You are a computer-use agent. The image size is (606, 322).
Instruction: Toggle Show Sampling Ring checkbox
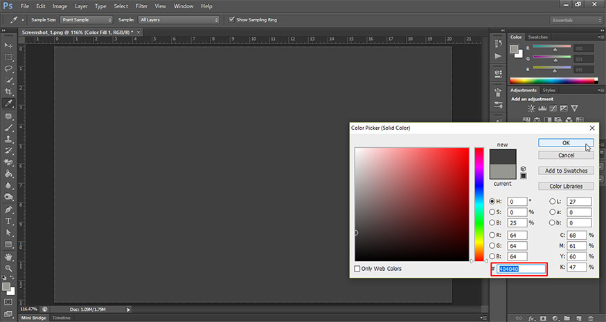point(231,19)
